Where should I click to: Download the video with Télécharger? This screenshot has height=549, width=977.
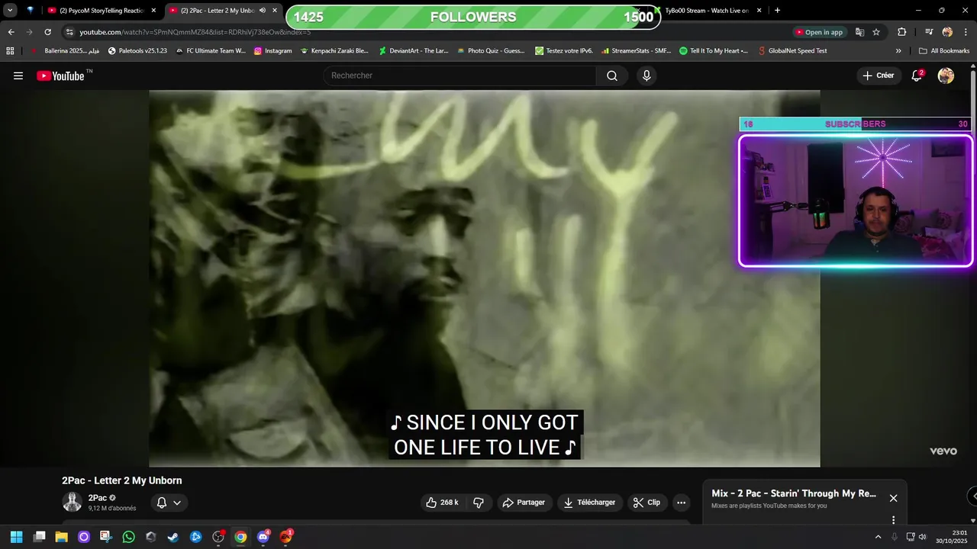(x=590, y=502)
